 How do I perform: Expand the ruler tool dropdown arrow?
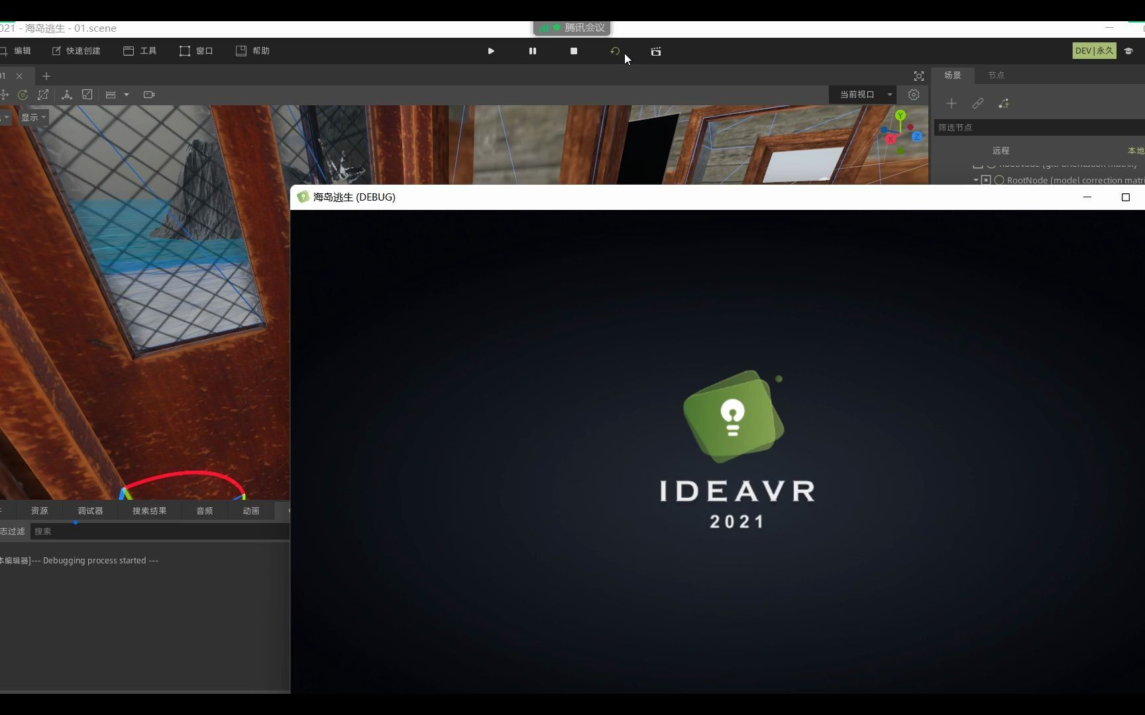[127, 95]
